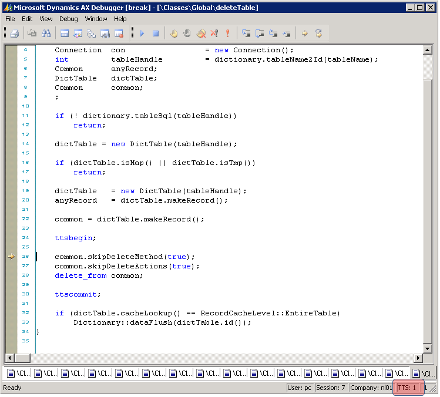The image size is (440, 397).
Task: Click the Copy toolbar icon
Action: 32,33
